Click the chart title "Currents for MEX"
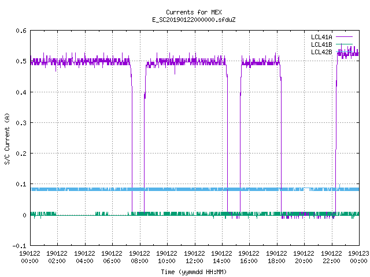 tap(194, 12)
